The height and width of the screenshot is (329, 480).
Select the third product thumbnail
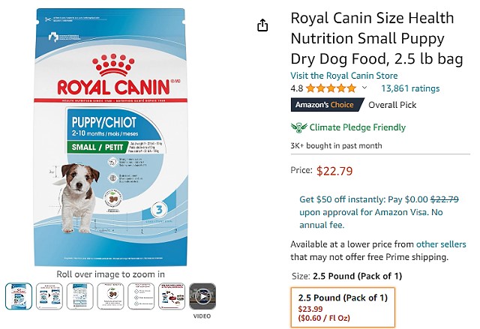[80, 296]
